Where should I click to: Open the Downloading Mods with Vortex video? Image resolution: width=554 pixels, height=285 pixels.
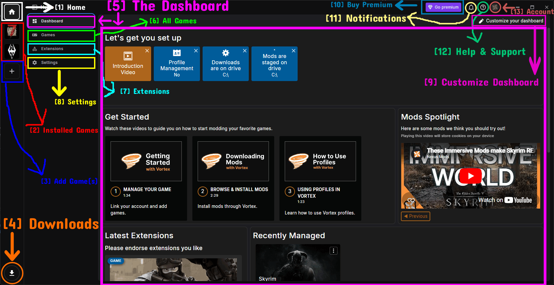pyautogui.click(x=233, y=161)
